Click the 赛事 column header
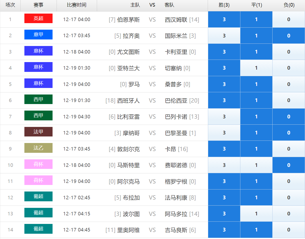Screen dimensions: 305x239 coord(38,5)
